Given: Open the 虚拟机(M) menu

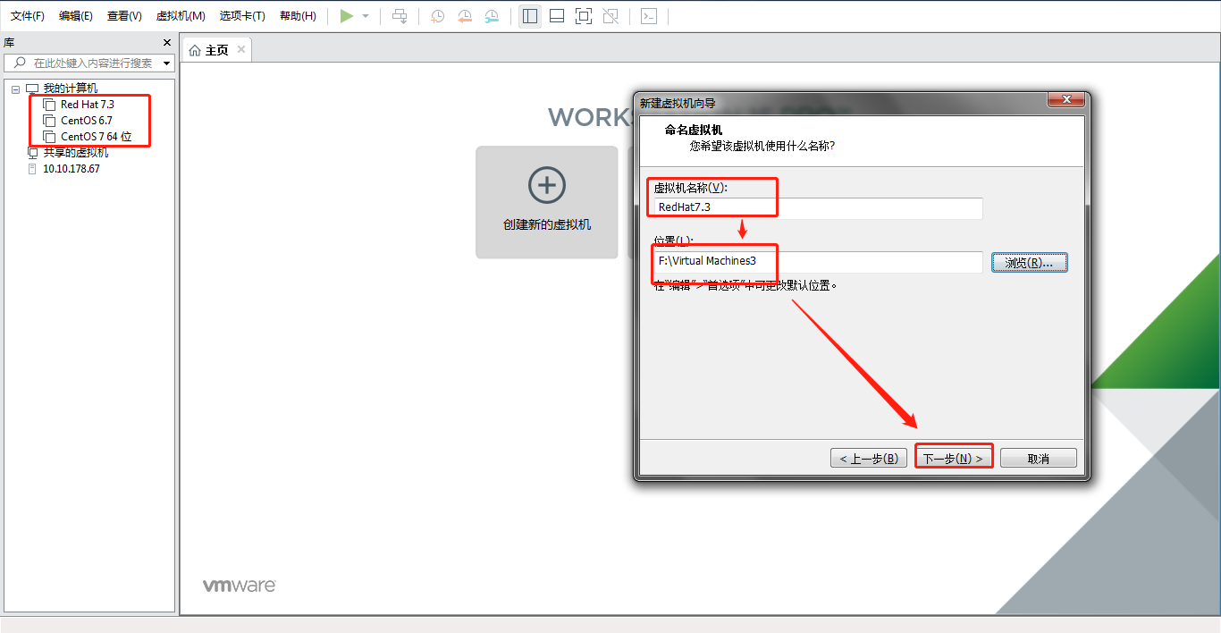Looking at the screenshot, I should point(181,16).
